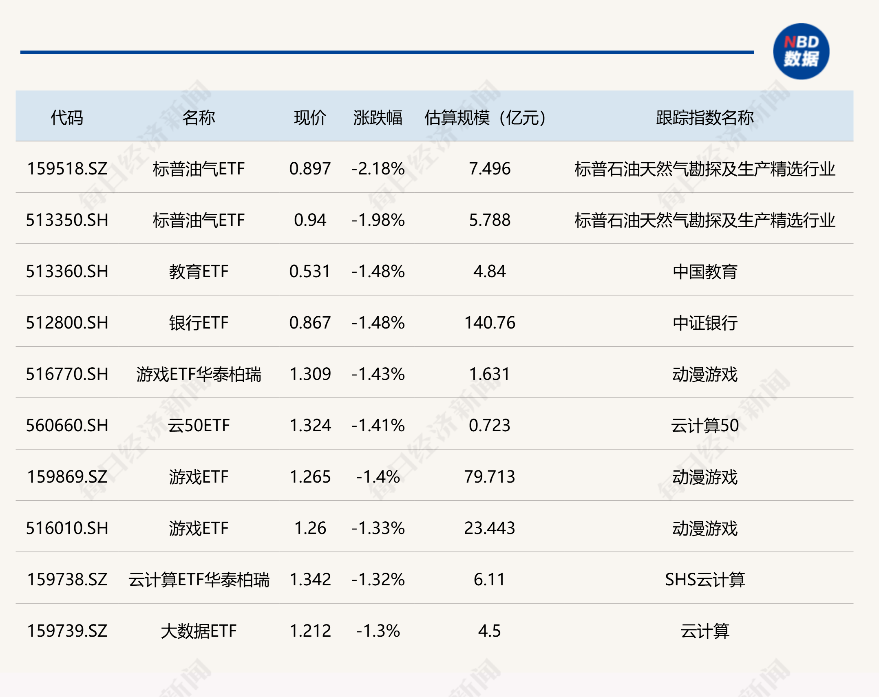The height and width of the screenshot is (697, 879).
Task: Select code 516770.SH
Action: coord(67,374)
